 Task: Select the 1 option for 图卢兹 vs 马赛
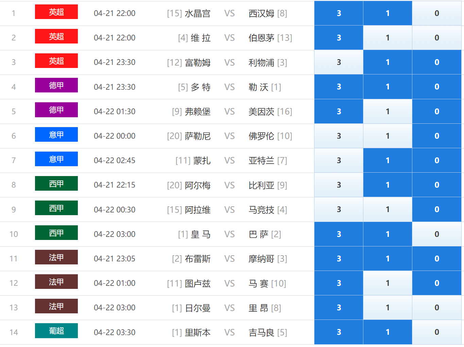pyautogui.click(x=388, y=283)
